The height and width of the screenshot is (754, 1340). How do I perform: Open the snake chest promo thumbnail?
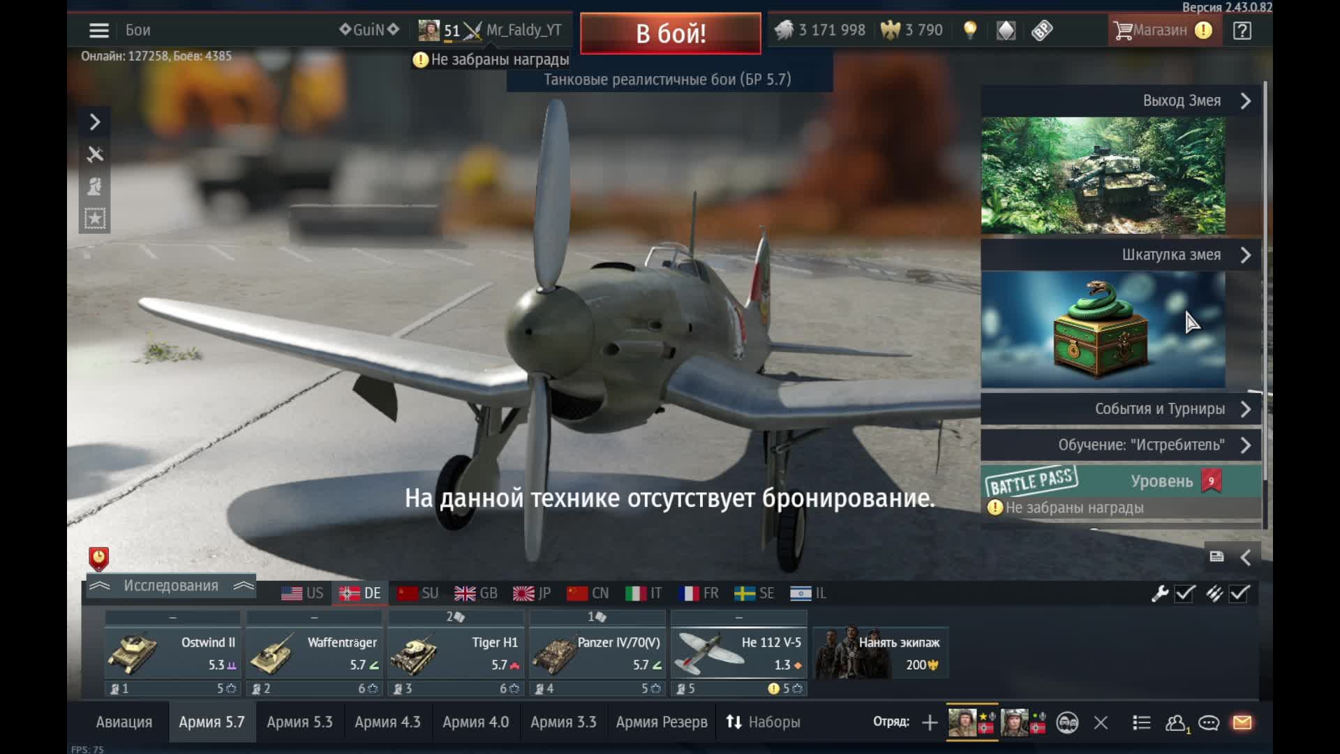1103,330
